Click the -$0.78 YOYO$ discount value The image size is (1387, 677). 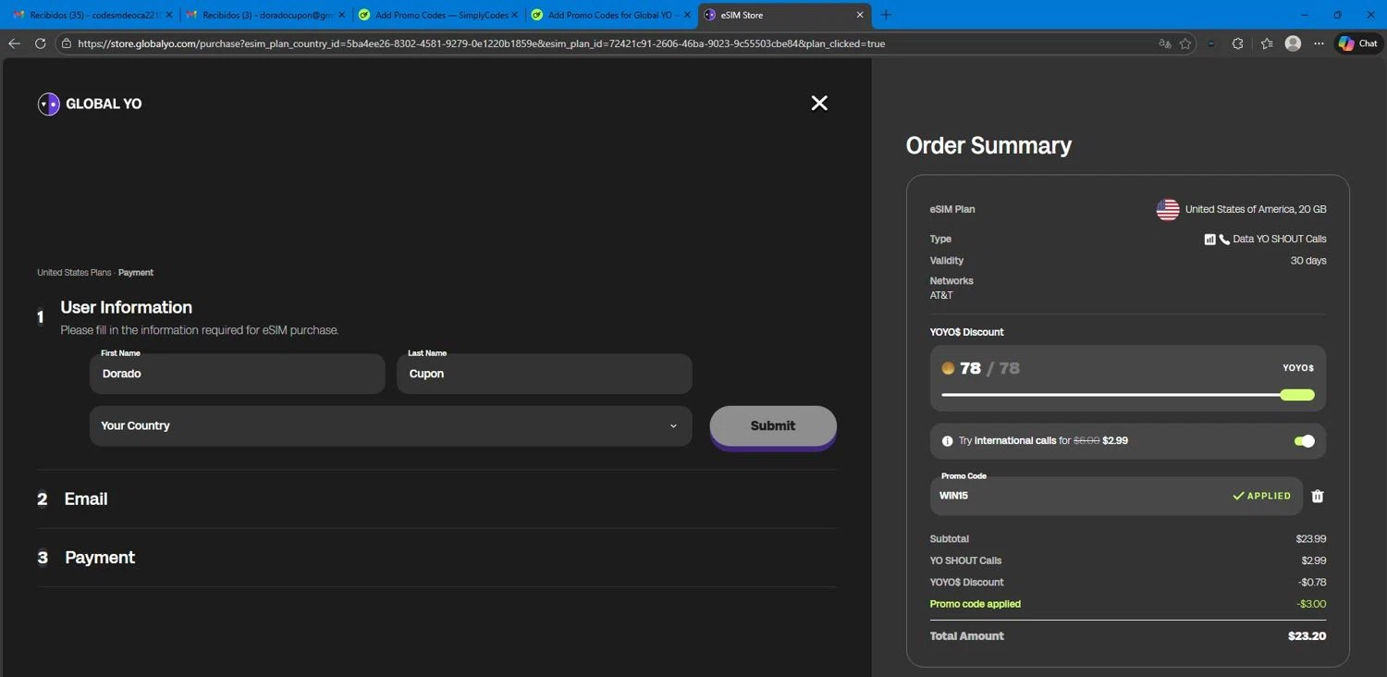click(1312, 583)
